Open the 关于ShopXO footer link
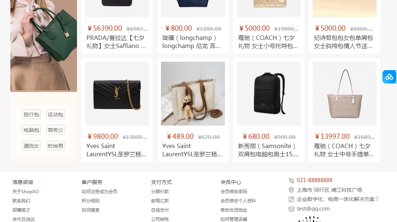 (26, 192)
